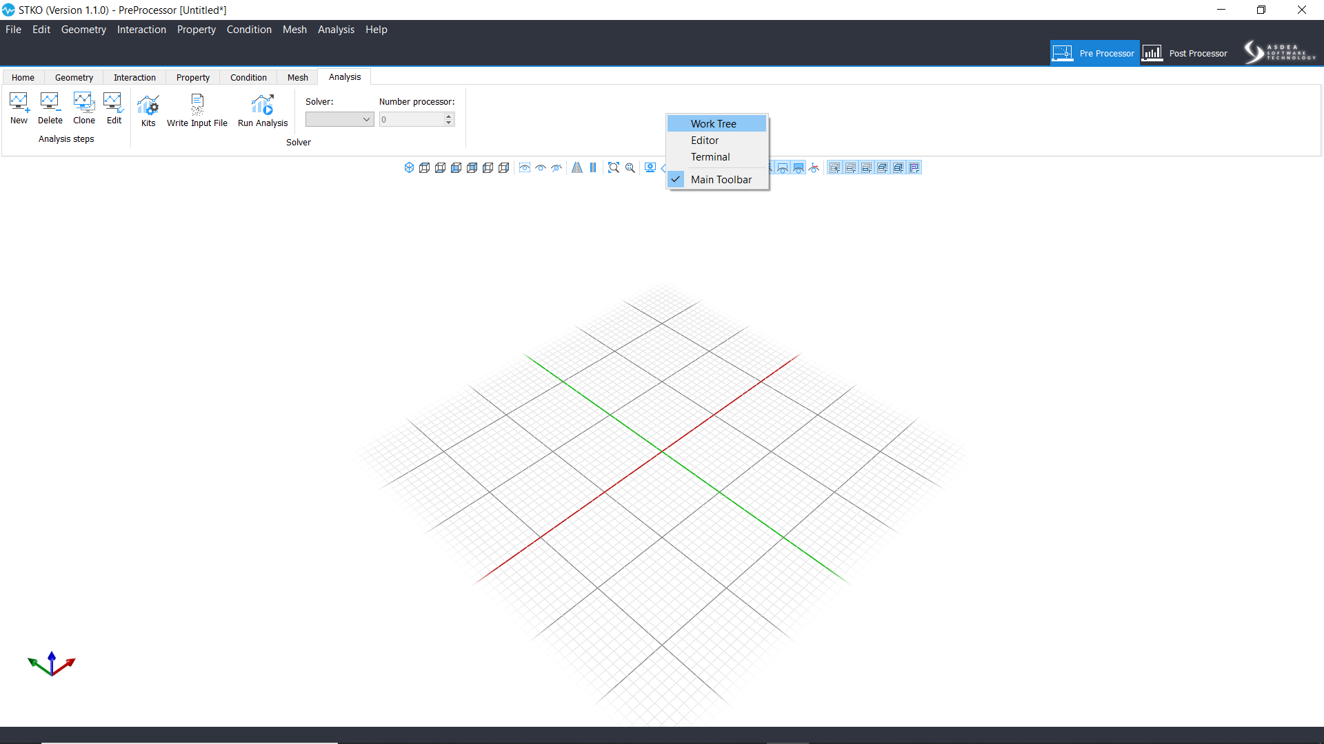Image resolution: width=1324 pixels, height=744 pixels.
Task: Open the File menu
Action: tap(13, 30)
